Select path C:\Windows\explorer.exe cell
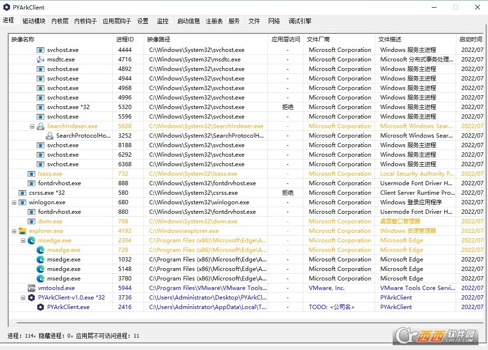488x350 pixels. pos(206,231)
